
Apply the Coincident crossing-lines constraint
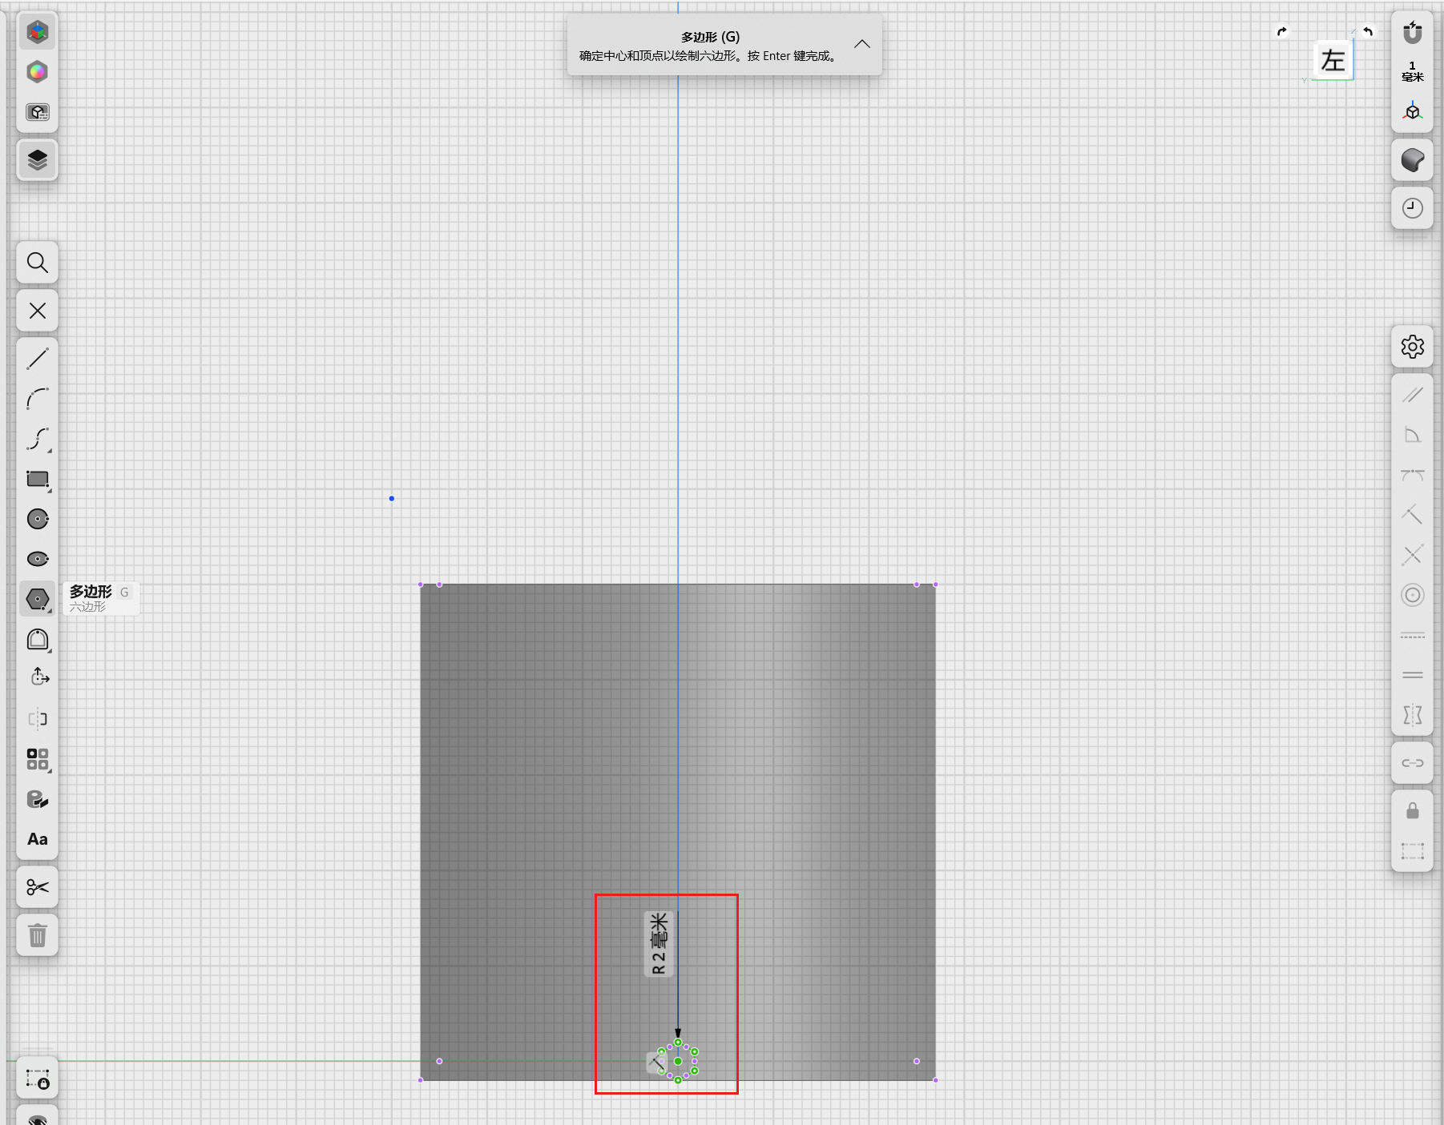[x=1413, y=555]
